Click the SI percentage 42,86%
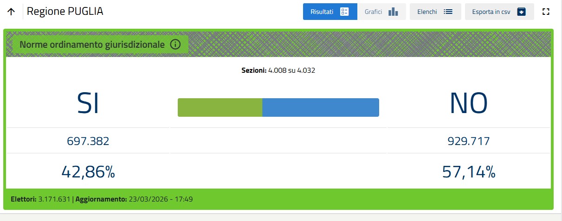This screenshot has height=221, width=562. 88,172
